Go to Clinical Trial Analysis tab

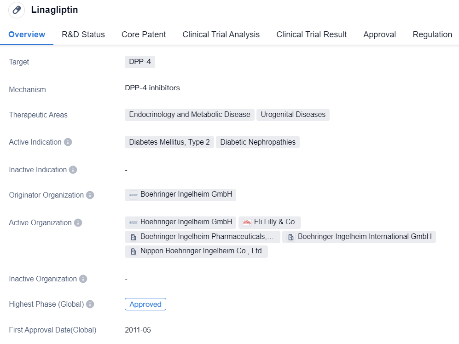pyautogui.click(x=221, y=35)
